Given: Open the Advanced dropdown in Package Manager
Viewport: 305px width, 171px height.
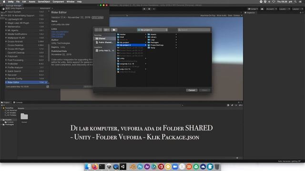Looking at the screenshot, I should tap(45, 9).
